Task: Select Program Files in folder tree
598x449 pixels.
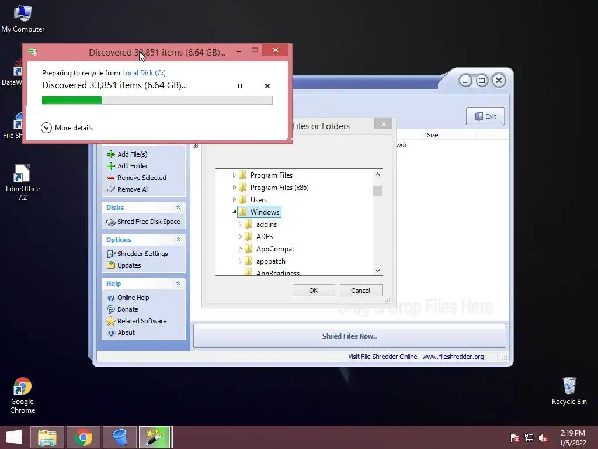Action: [x=271, y=175]
